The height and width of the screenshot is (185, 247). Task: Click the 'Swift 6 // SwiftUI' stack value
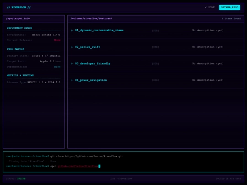point(46,56)
